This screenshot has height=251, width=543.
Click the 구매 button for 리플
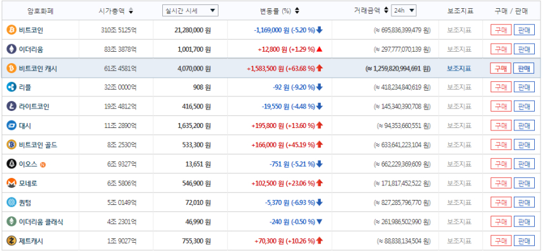tap(501, 88)
